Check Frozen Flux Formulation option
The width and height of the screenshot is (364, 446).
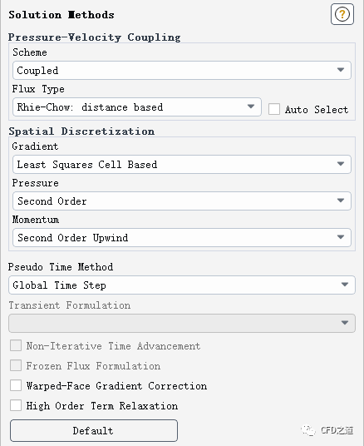[16, 365]
